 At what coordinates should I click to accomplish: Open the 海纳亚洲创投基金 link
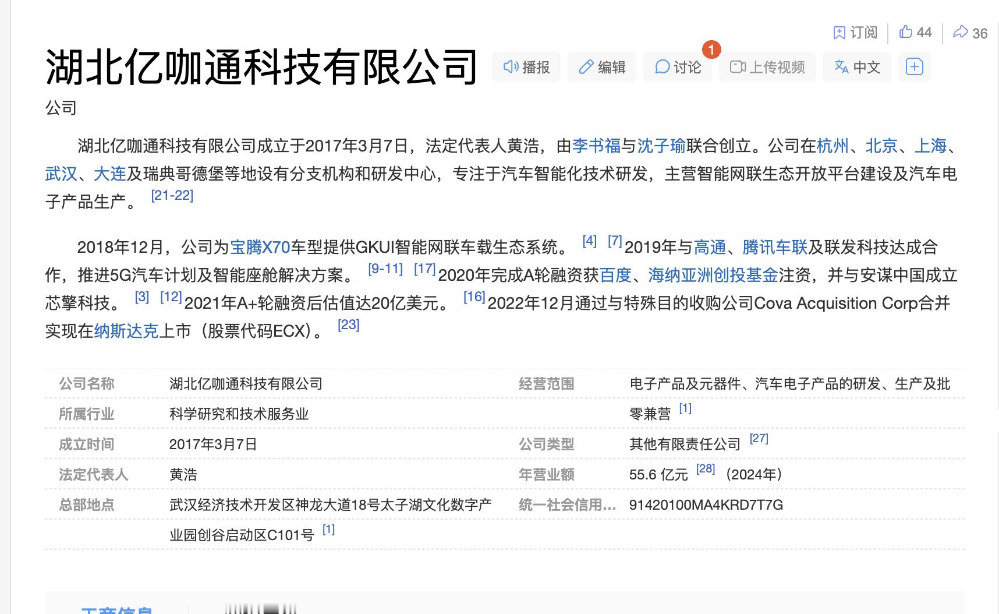(x=714, y=276)
